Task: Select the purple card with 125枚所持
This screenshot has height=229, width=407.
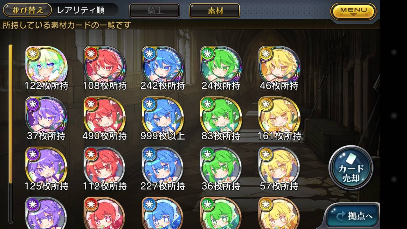Action: [46, 168]
